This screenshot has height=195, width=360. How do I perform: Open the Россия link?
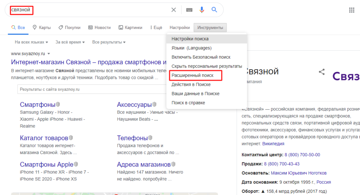pyautogui.click(x=324, y=182)
